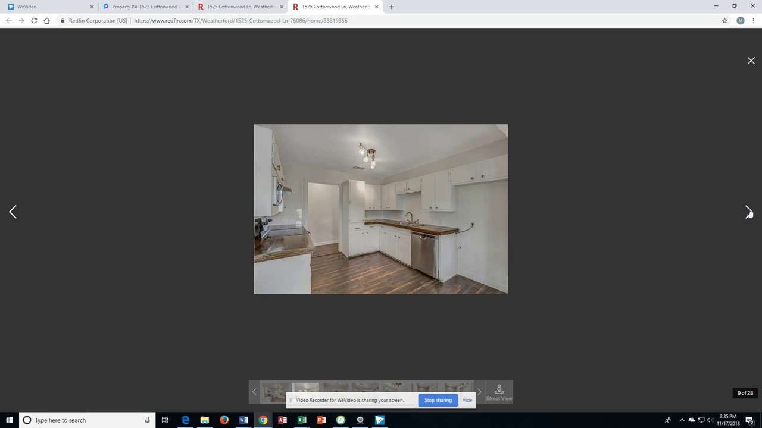Open the Home page icon
Viewport: 762px width, 428px height.
pos(46,20)
